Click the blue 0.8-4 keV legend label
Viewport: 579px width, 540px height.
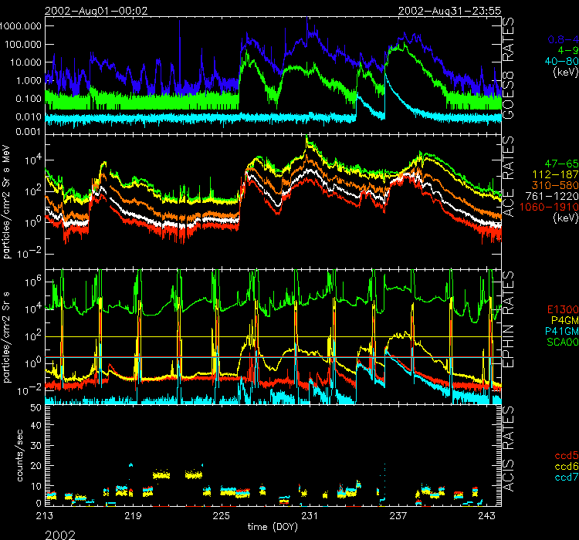pyautogui.click(x=563, y=38)
